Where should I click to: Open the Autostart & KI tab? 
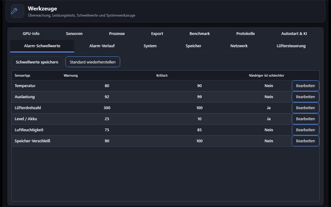(294, 34)
